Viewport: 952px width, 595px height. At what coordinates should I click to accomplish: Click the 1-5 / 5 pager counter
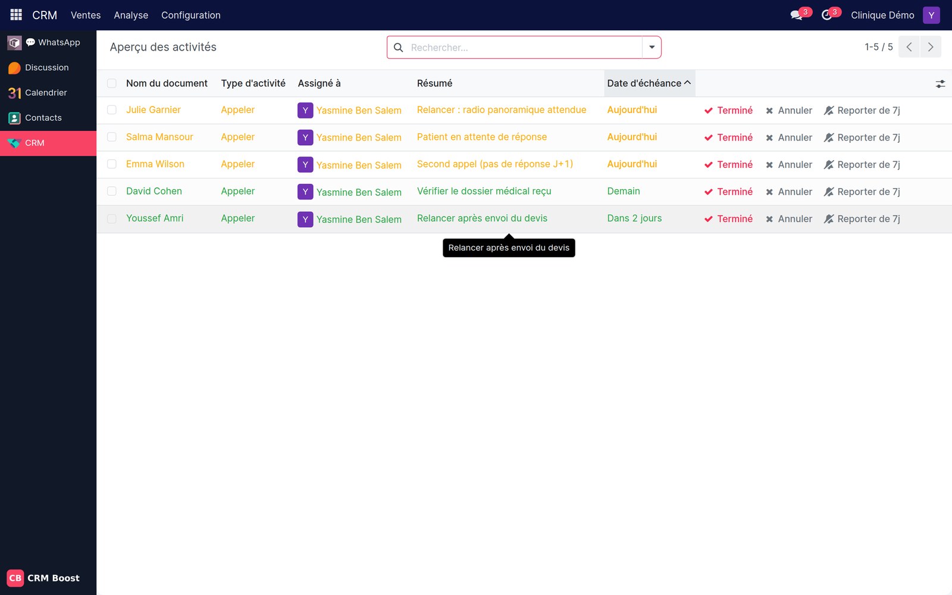click(879, 47)
